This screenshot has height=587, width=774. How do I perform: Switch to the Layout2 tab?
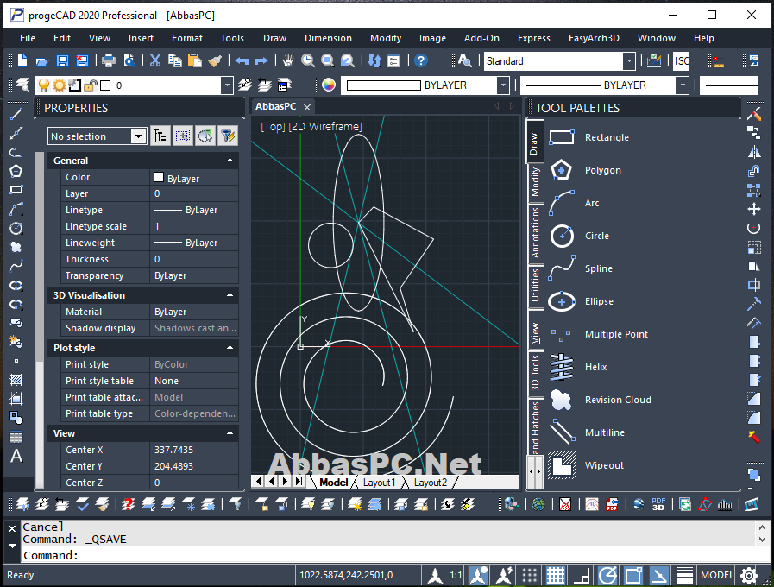tap(431, 483)
